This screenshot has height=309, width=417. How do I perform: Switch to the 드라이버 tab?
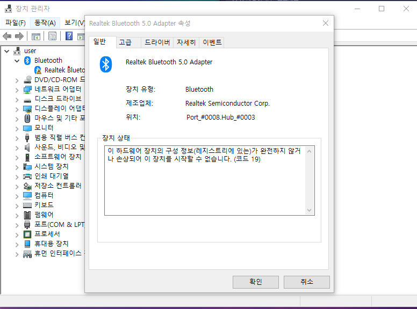click(157, 42)
